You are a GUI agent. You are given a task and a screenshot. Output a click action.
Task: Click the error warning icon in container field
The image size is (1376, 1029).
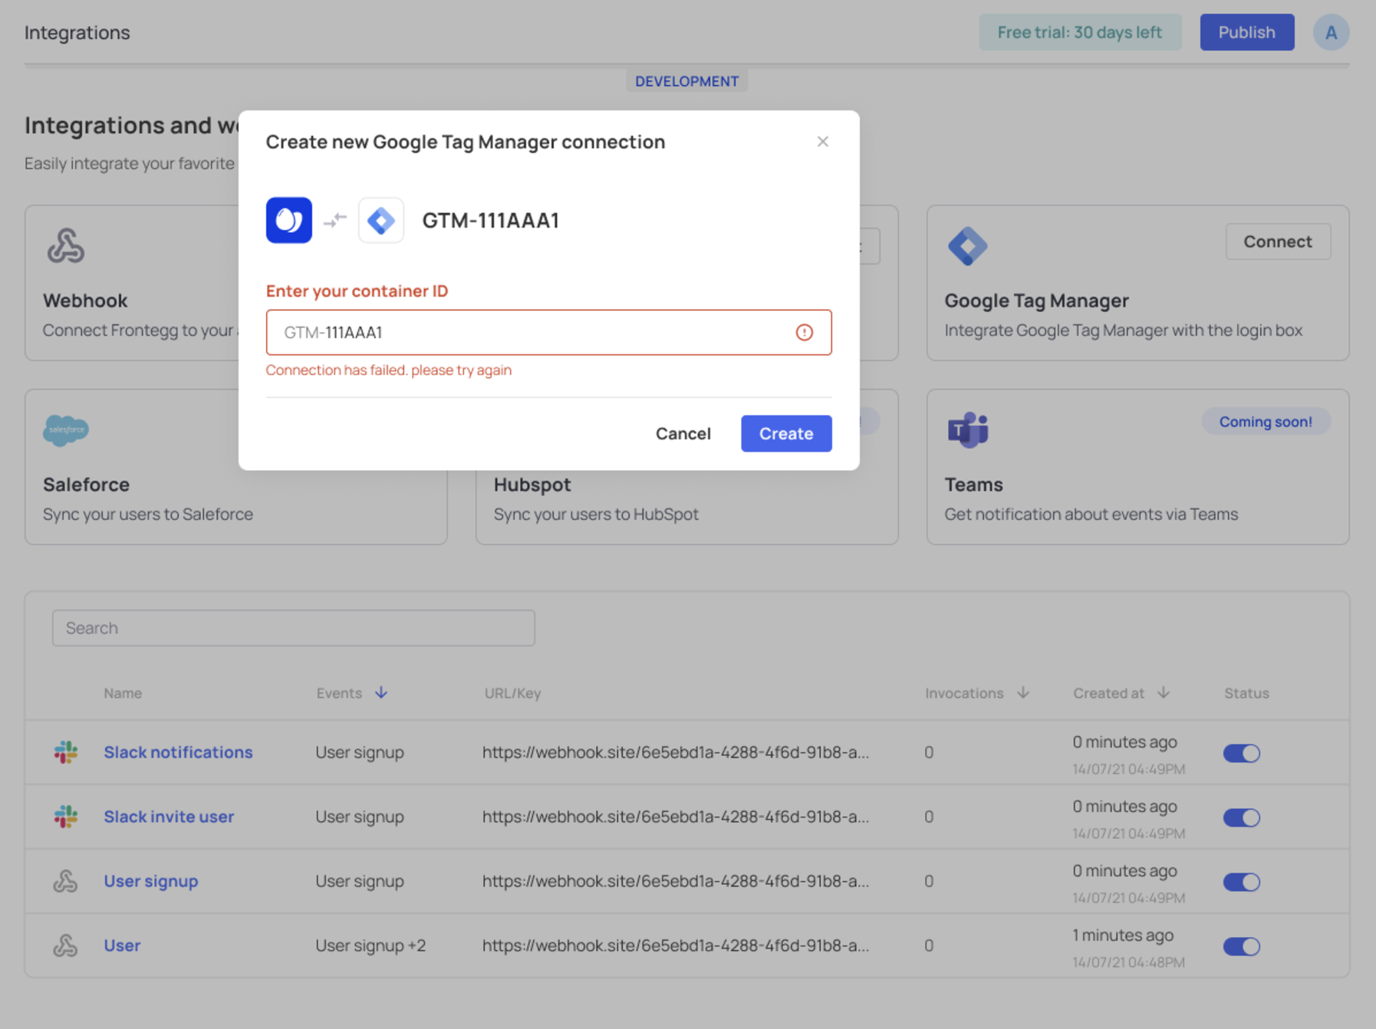[804, 332]
